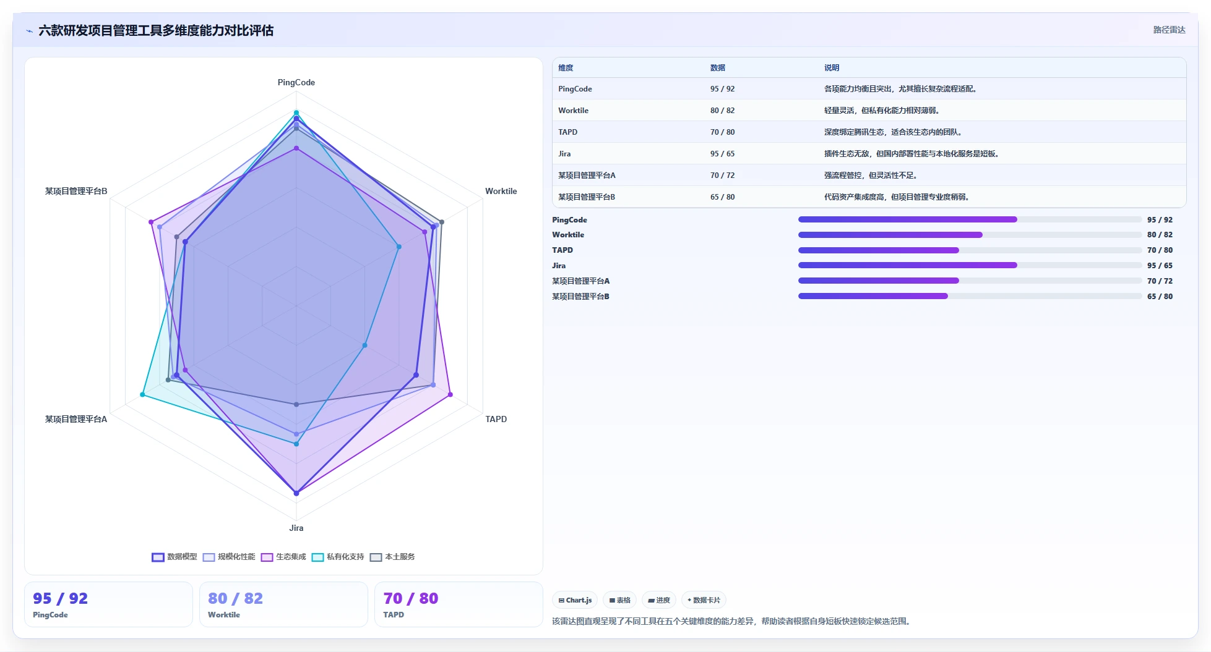Click gray 本土服务 point on Jira axis

[296, 404]
